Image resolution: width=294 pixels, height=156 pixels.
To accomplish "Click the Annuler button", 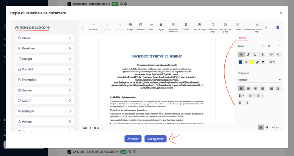I will coord(133,139).
